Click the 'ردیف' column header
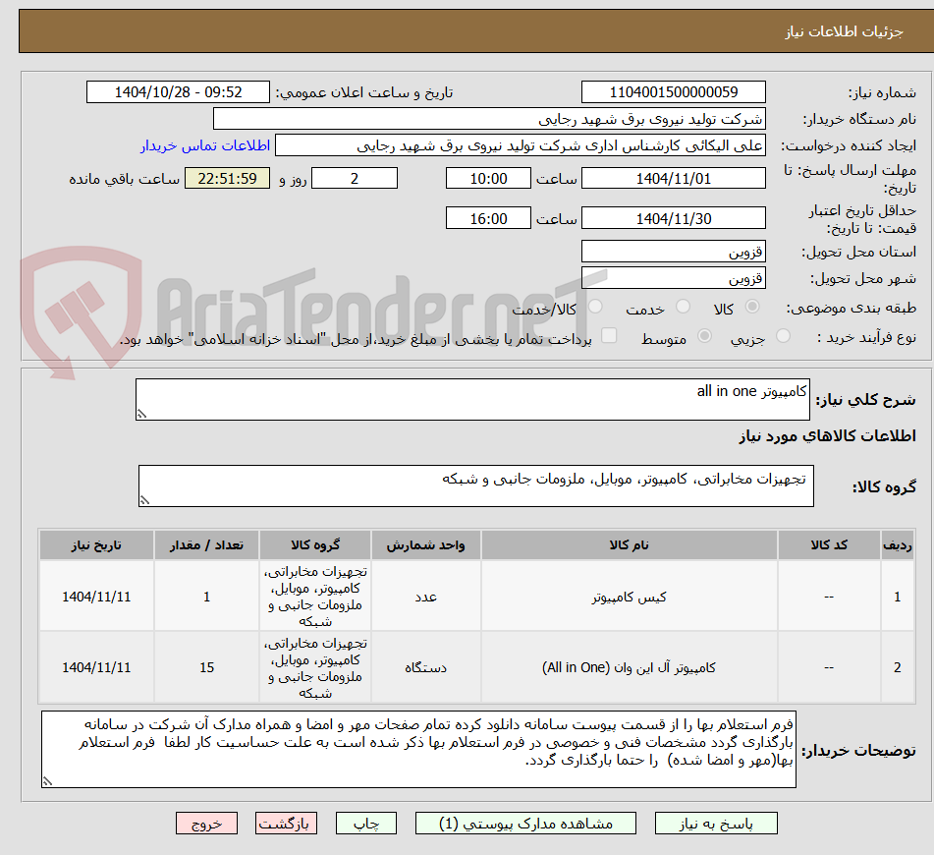 click(897, 545)
